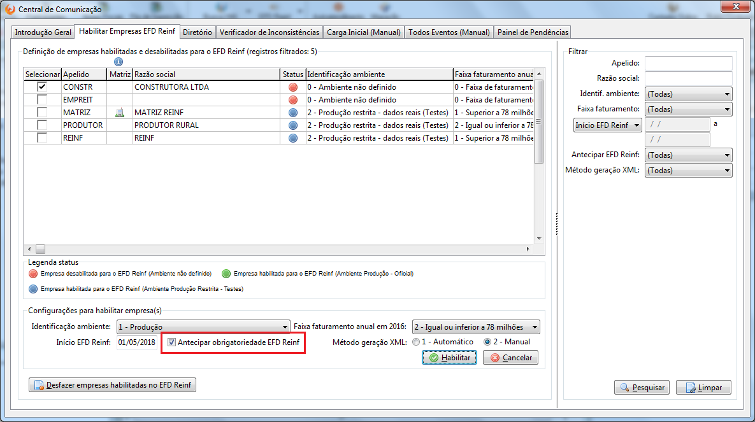Screen dimensions: 755x422
Task: Click red status circle for CONSTR row
Action: tap(293, 87)
